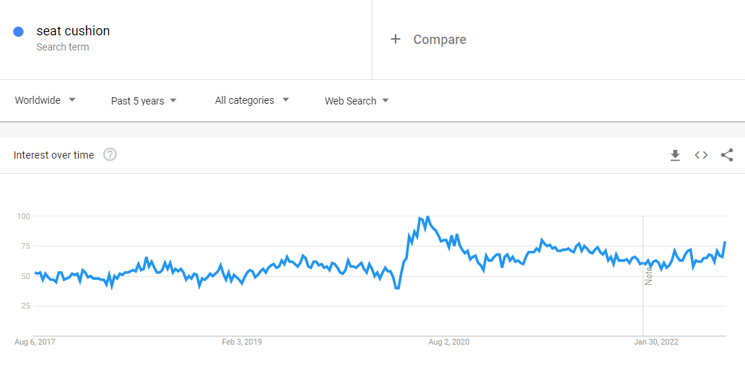The image size is (745, 390).
Task: Open the Web Search type dropdown
Action: (357, 101)
